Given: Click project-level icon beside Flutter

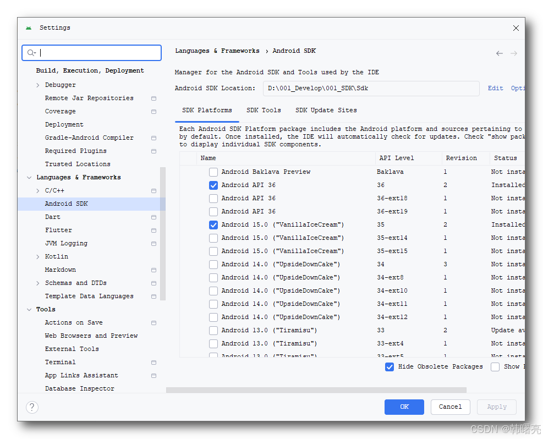Looking at the screenshot, I should (153, 231).
